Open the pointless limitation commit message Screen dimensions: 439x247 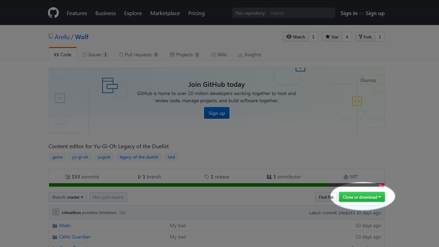click(x=99, y=213)
